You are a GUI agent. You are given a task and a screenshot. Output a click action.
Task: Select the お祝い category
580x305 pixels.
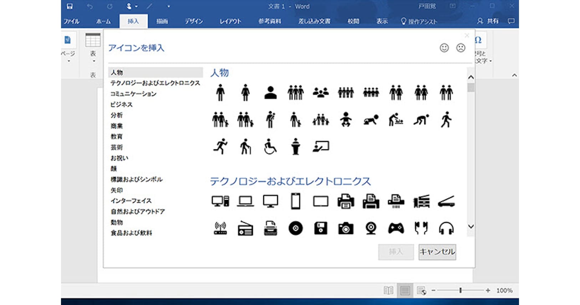[x=119, y=158]
